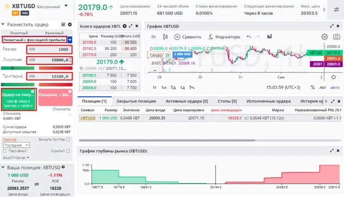
Task: Toggle the лог logarithmic scale
Action: (322, 87)
